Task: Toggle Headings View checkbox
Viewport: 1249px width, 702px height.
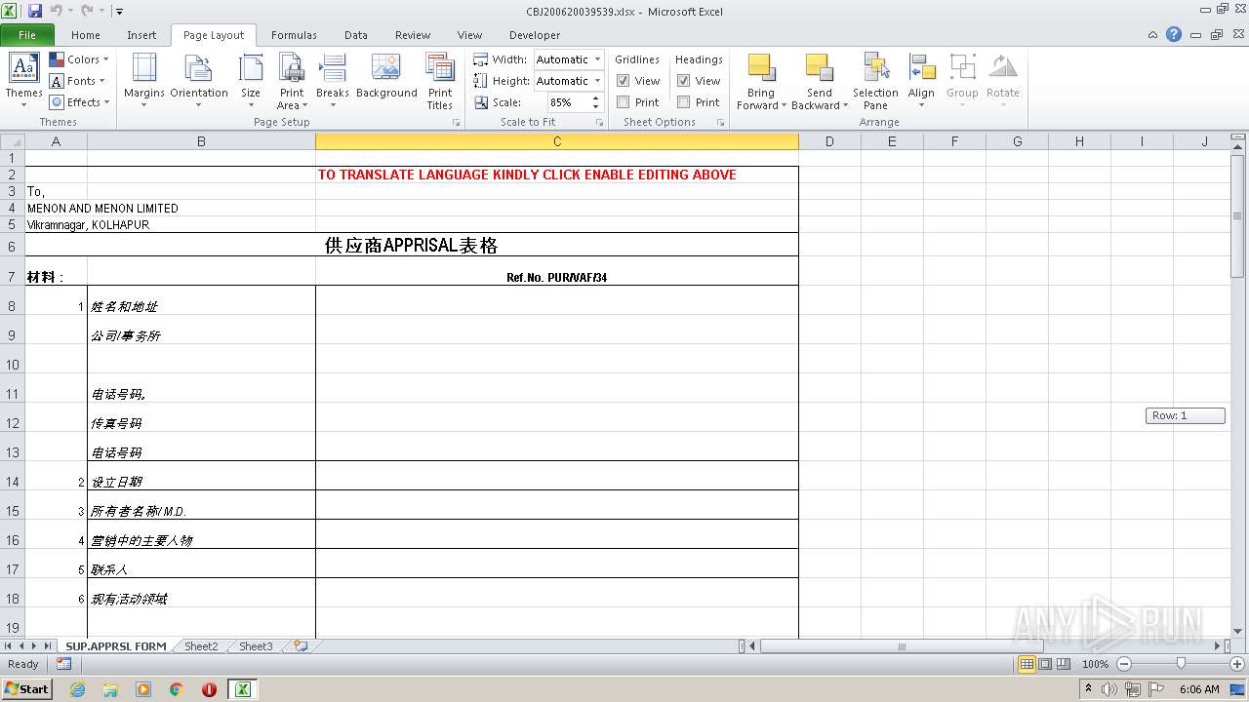Action: 683,81
